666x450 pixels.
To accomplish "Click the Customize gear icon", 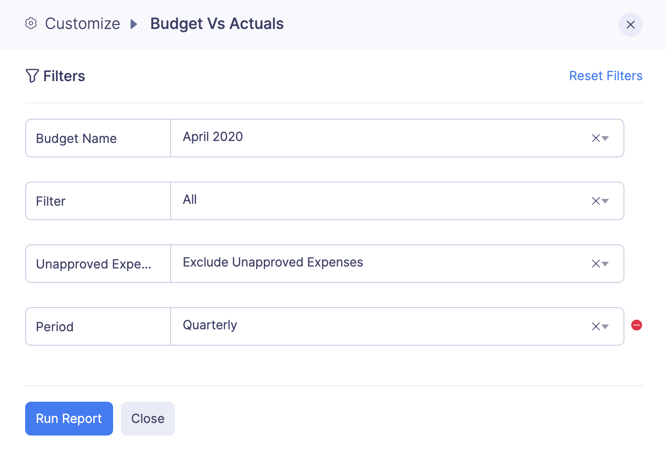I will pyautogui.click(x=31, y=23).
